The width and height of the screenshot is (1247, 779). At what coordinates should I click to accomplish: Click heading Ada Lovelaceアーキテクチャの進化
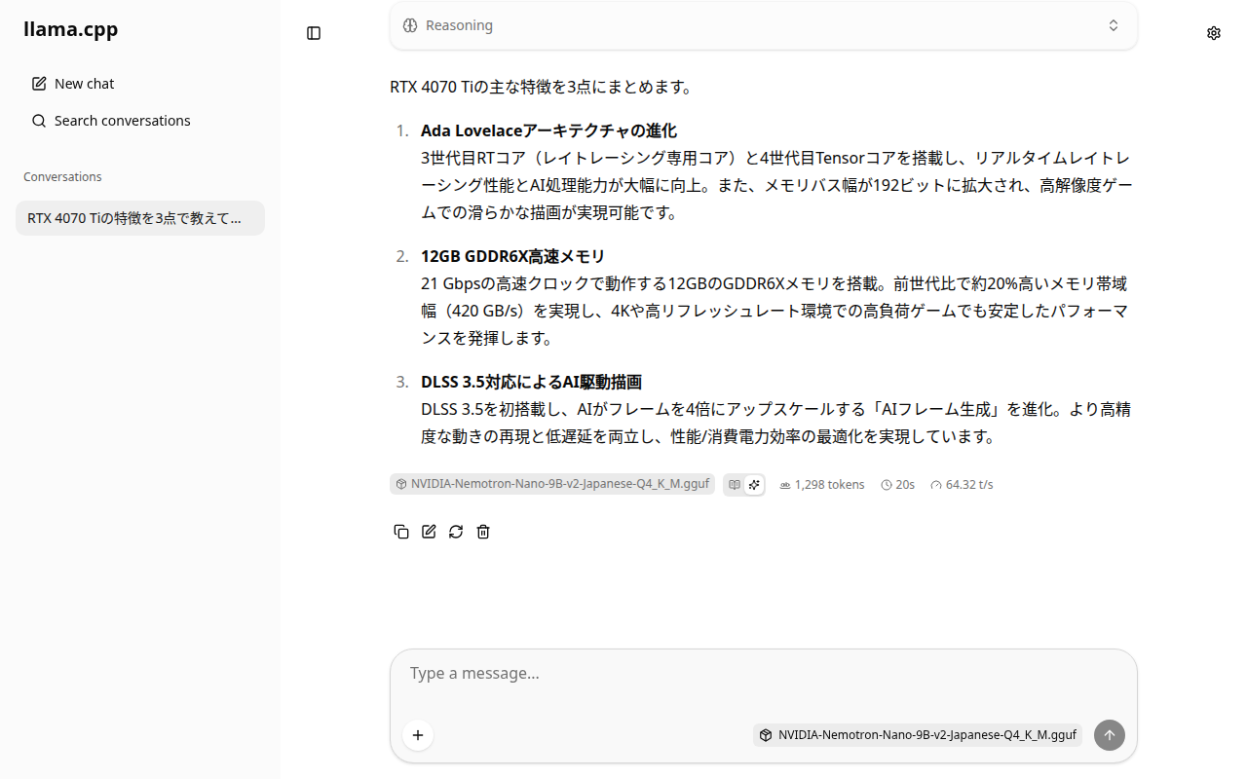(x=548, y=130)
